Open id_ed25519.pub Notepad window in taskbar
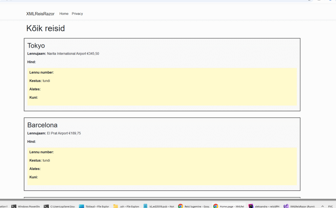 point(158,206)
